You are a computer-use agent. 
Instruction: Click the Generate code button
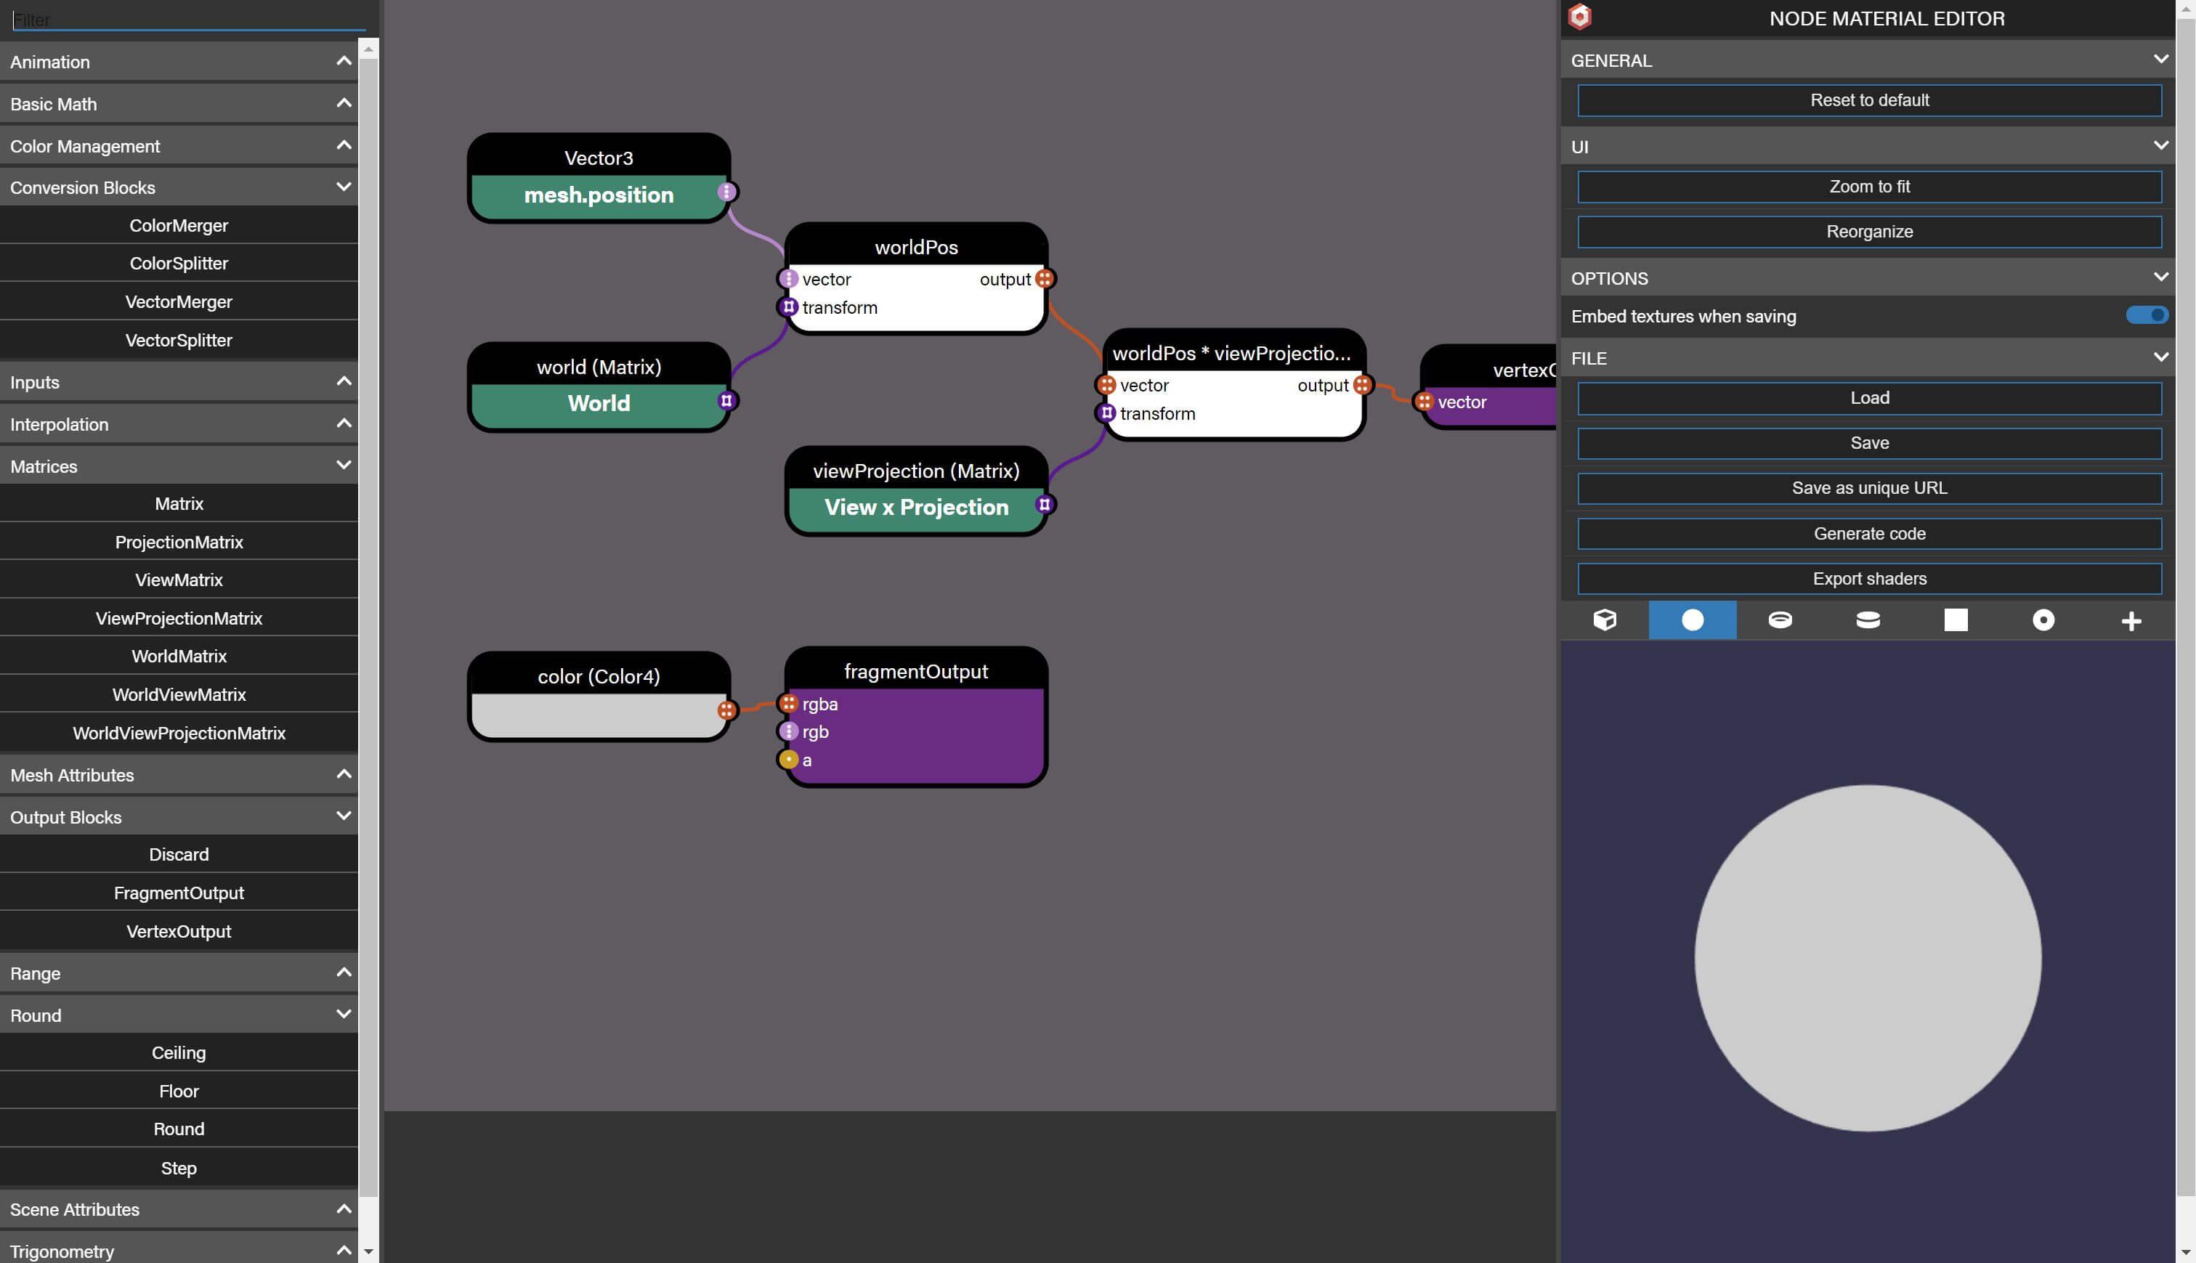(1871, 534)
